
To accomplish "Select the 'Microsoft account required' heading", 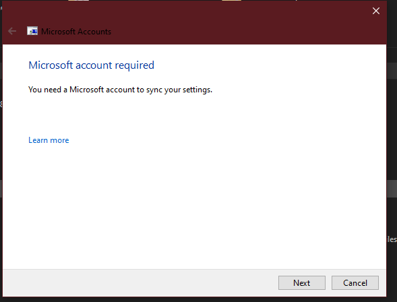I will coord(91,65).
